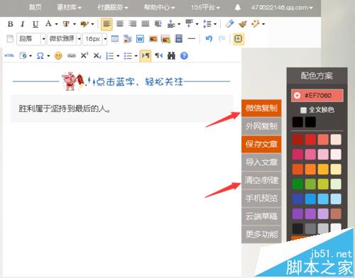Insert multiple images
The height and width of the screenshot is (278, 355).
(165, 39)
